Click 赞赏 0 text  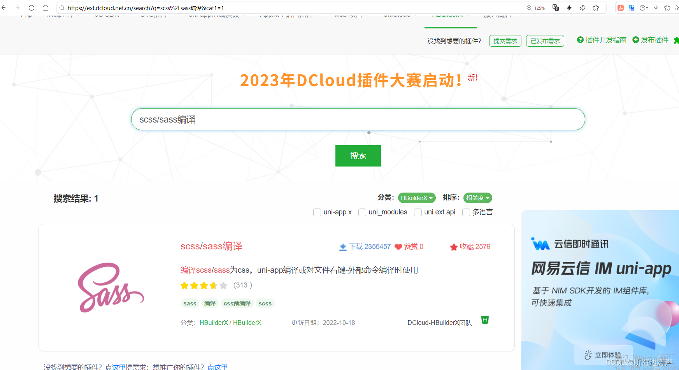point(414,247)
